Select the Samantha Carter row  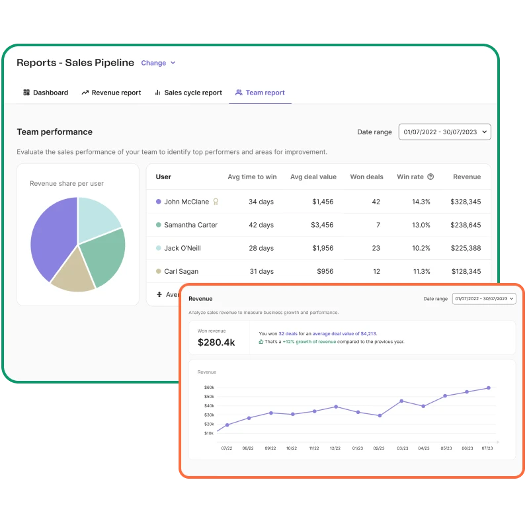191,225
